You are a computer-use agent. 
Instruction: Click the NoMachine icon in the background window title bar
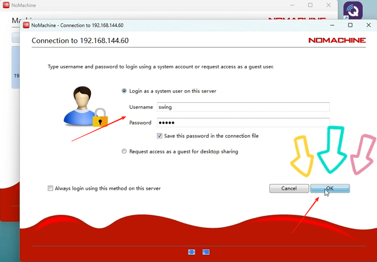(6, 5)
